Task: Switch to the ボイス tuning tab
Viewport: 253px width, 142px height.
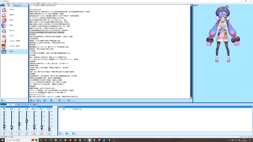Action: (x=19, y=105)
